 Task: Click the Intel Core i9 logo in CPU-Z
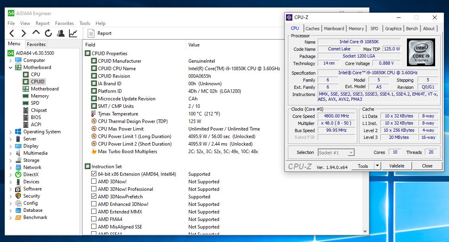coord(421,52)
